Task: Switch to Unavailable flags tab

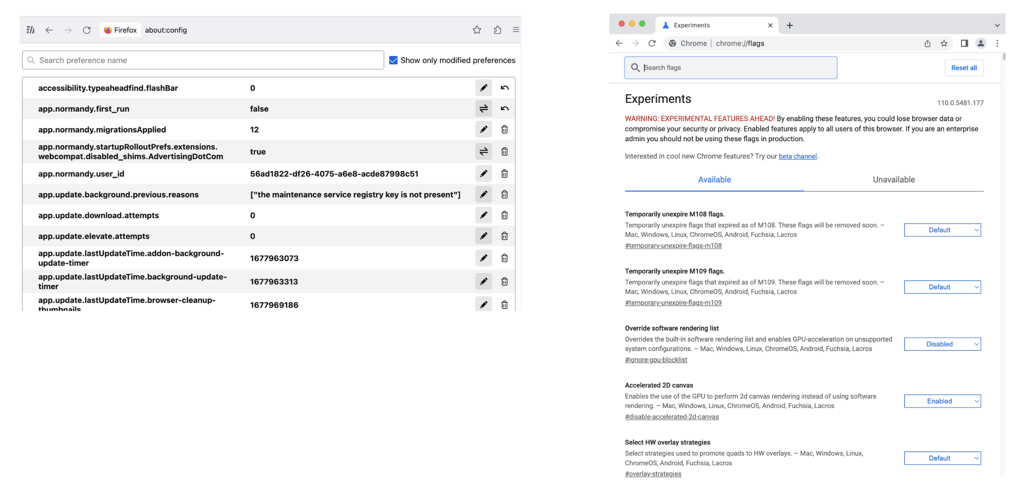Action: tap(894, 180)
